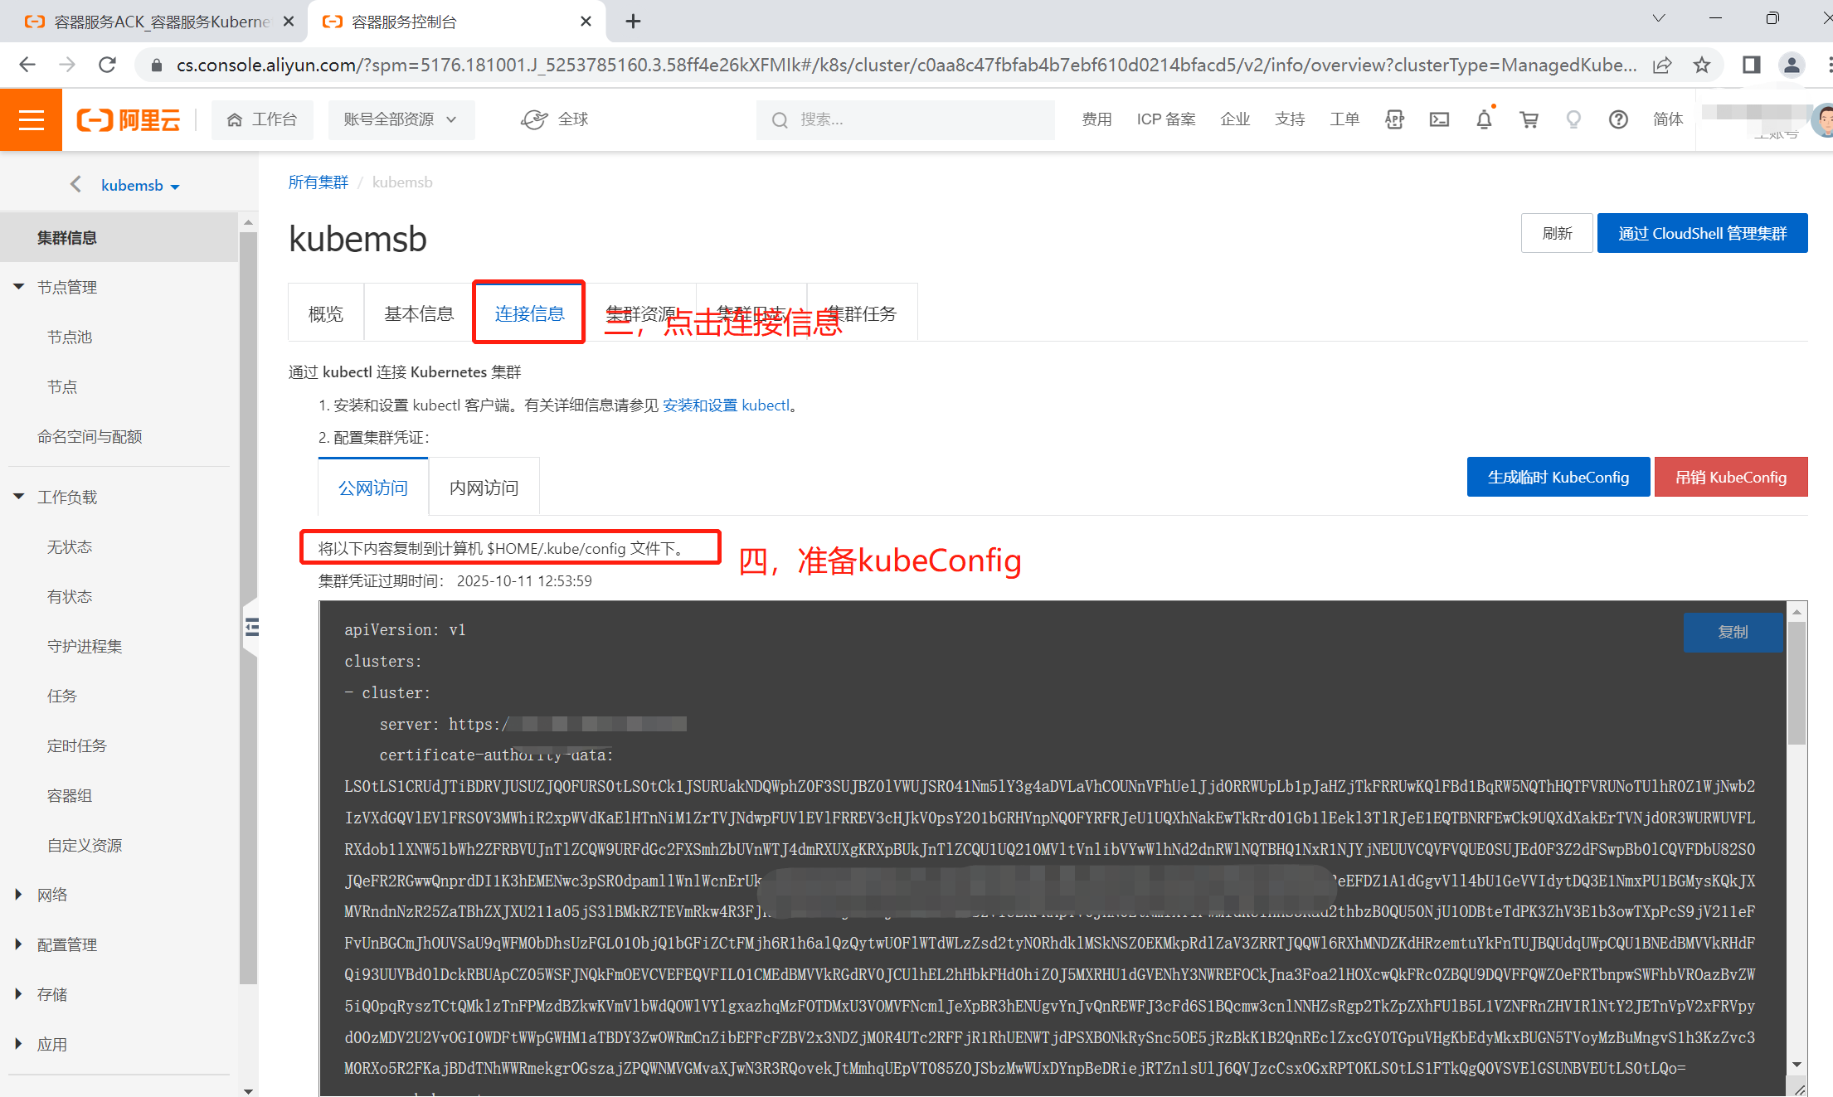Open 无状态 workloads
This screenshot has width=1833, height=1097.
[70, 547]
